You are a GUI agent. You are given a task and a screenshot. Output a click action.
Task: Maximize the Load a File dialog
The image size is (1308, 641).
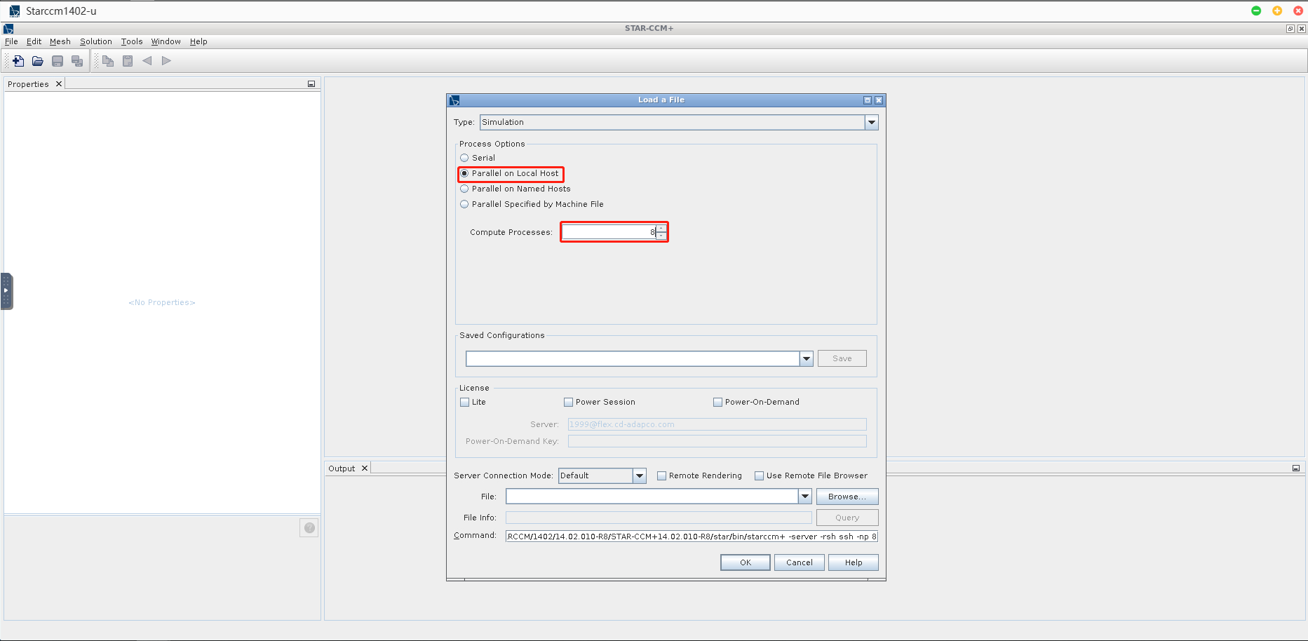pyautogui.click(x=868, y=100)
